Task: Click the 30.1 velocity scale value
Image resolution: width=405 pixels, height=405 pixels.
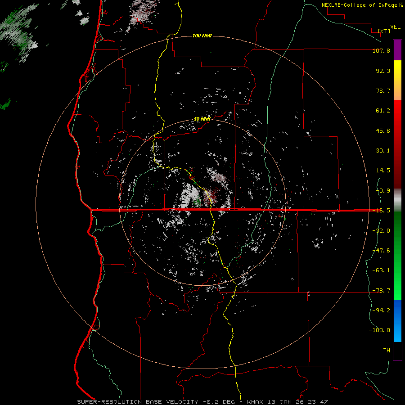Action: click(383, 151)
